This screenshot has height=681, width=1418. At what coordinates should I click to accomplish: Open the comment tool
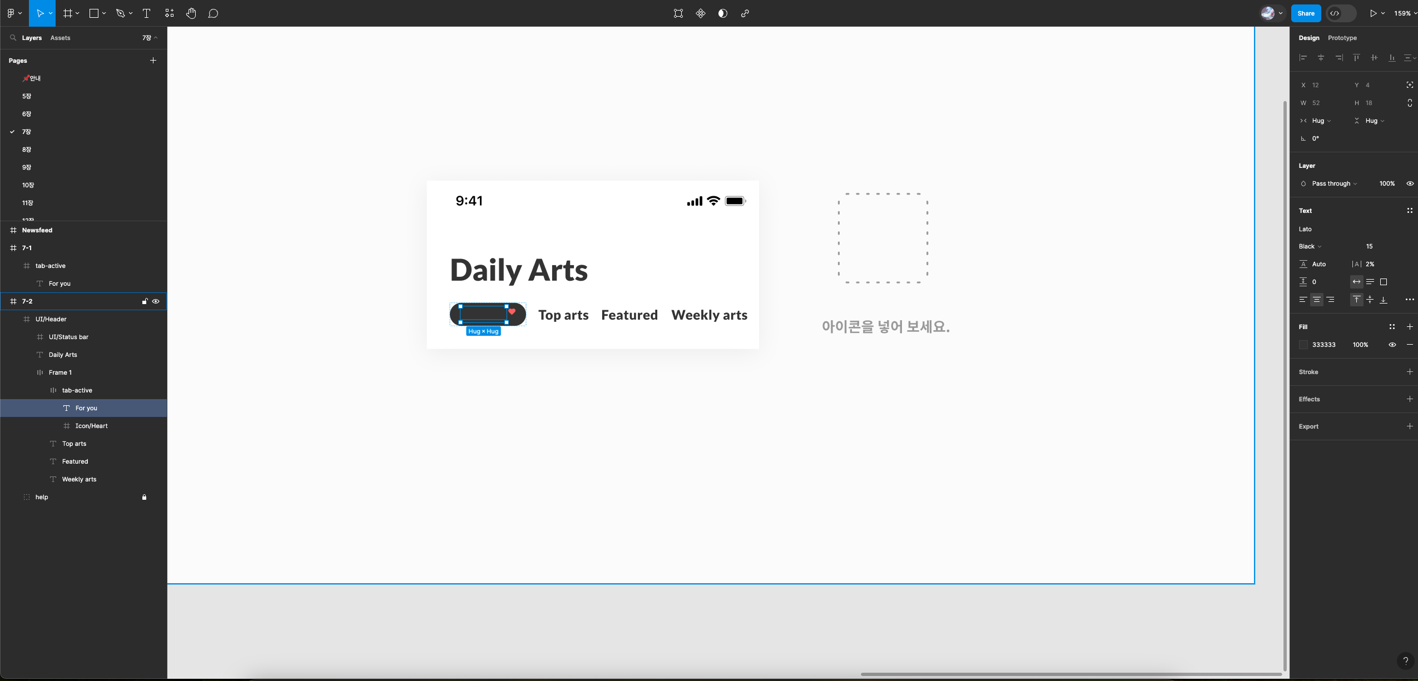[x=213, y=13]
